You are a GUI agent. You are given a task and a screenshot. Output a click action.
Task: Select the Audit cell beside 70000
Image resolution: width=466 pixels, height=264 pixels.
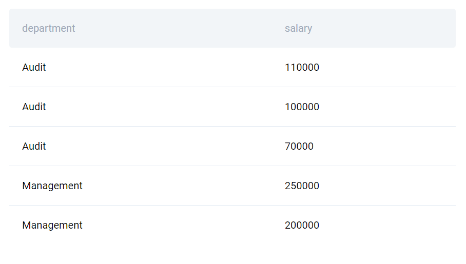click(x=34, y=147)
